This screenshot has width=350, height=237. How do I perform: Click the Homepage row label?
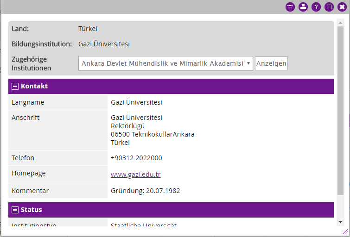coord(29,173)
